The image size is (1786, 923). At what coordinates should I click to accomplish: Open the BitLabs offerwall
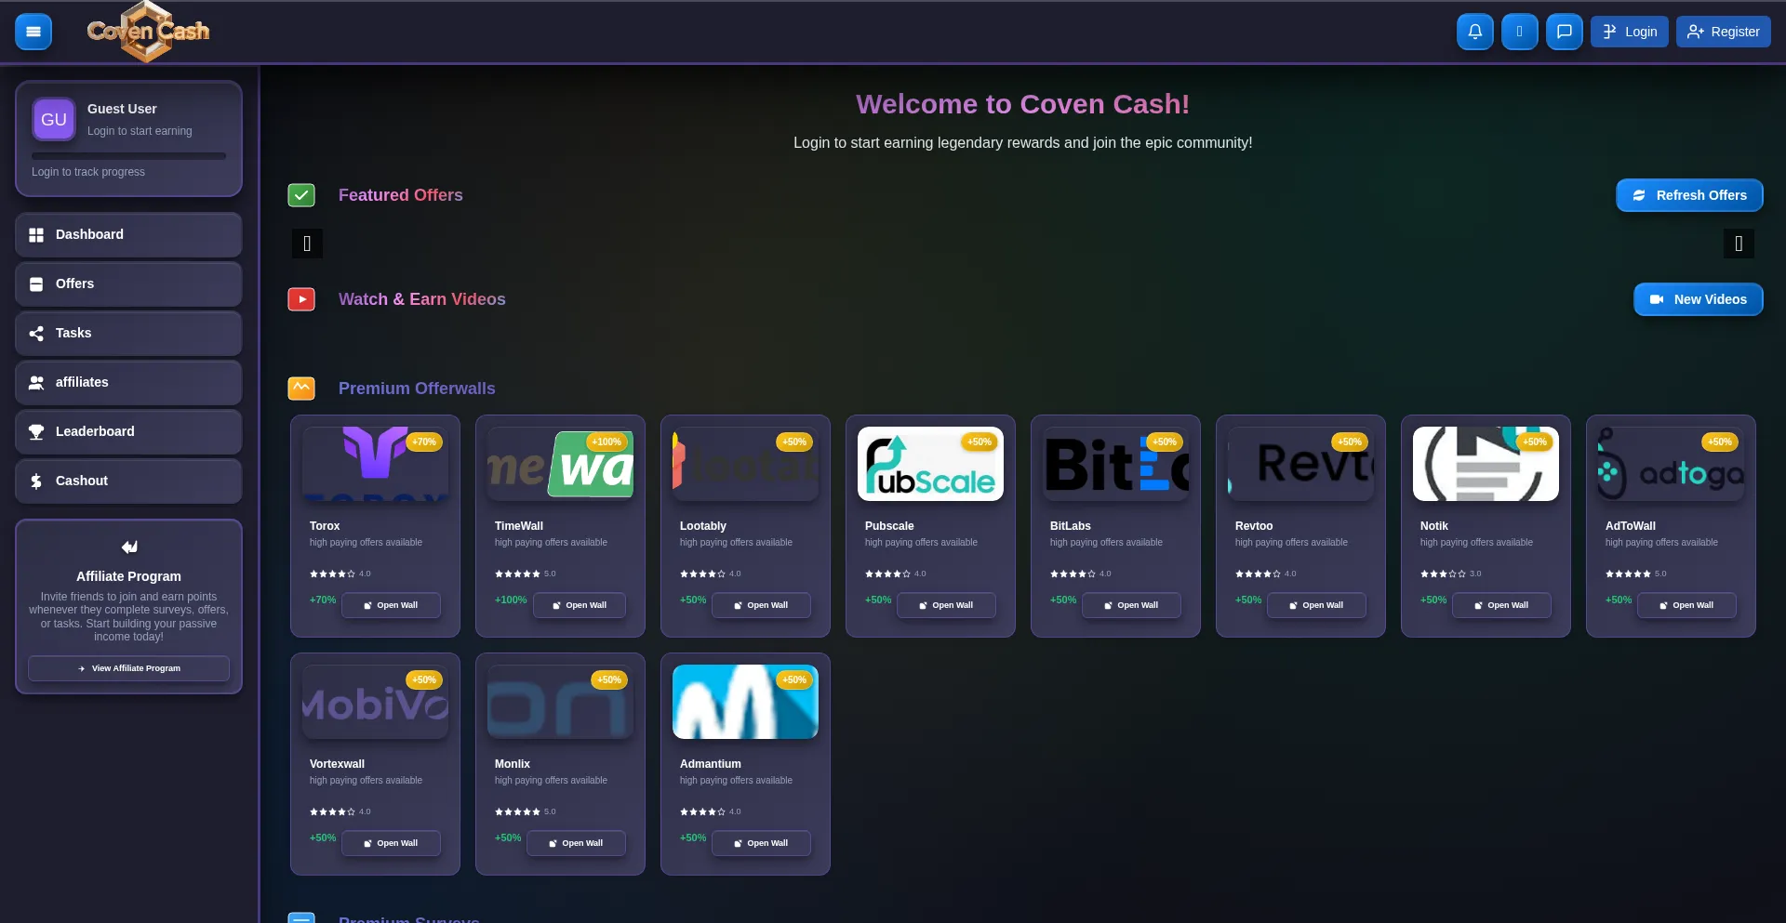pyautogui.click(x=1131, y=605)
